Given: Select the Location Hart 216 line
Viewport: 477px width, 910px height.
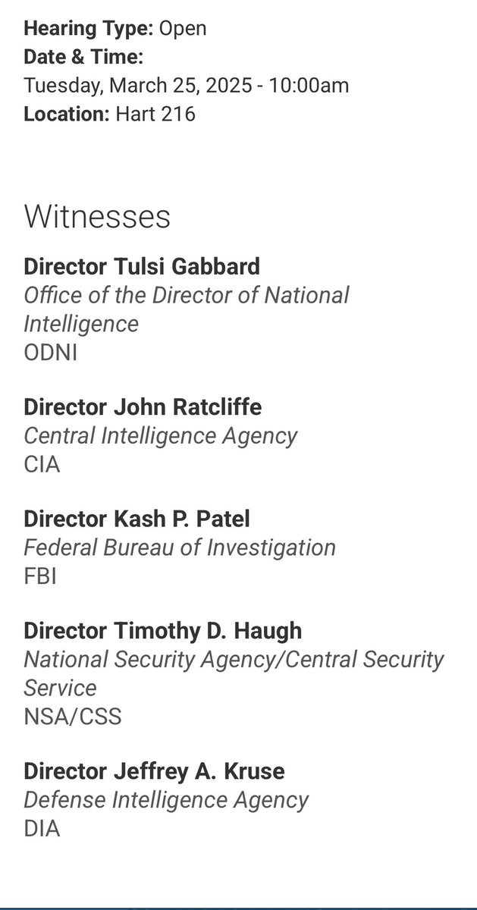Looking at the screenshot, I should [x=109, y=114].
